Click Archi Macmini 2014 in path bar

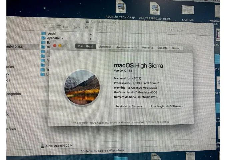(x=57, y=146)
